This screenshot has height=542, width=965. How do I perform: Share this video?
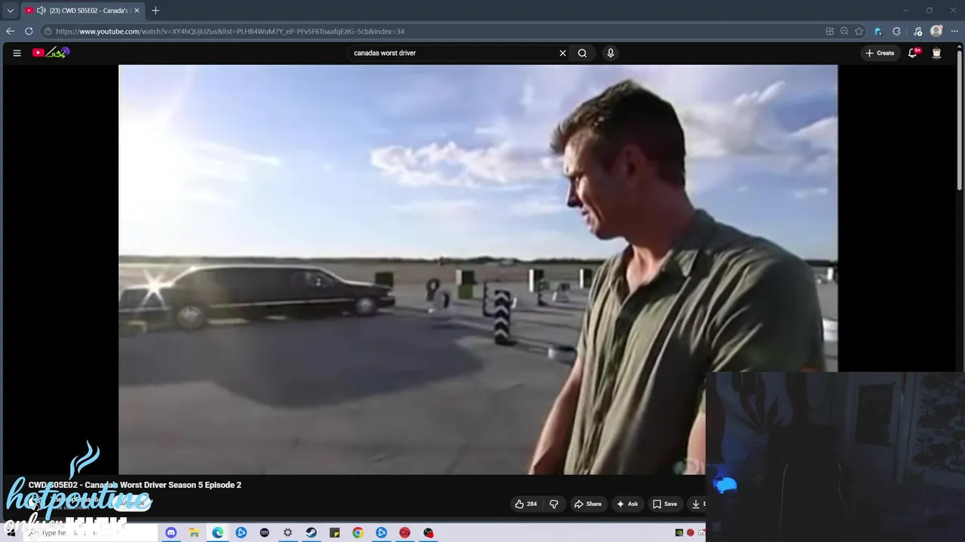[588, 504]
